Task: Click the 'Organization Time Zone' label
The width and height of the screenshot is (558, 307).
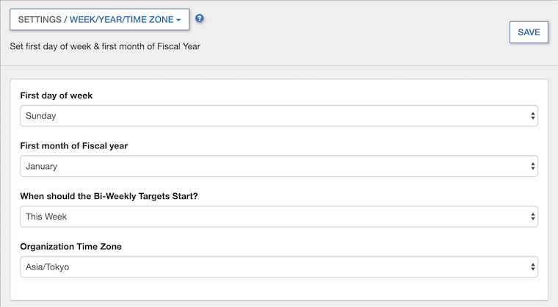Action: (71, 246)
